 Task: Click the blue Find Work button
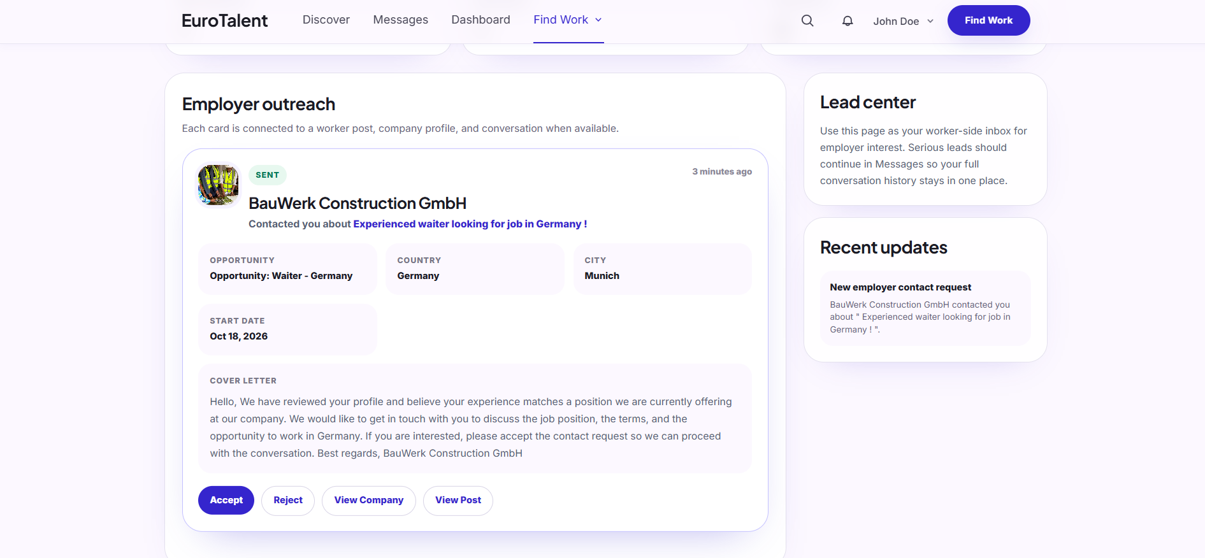tap(988, 20)
